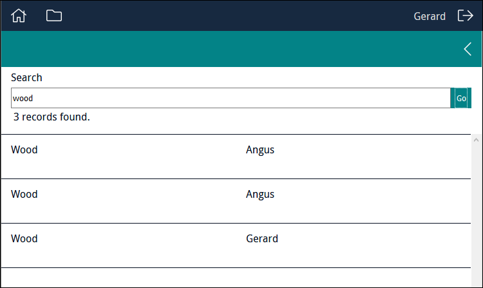Open the third Wood surname record
This screenshot has height=288, width=483.
pyautogui.click(x=24, y=239)
